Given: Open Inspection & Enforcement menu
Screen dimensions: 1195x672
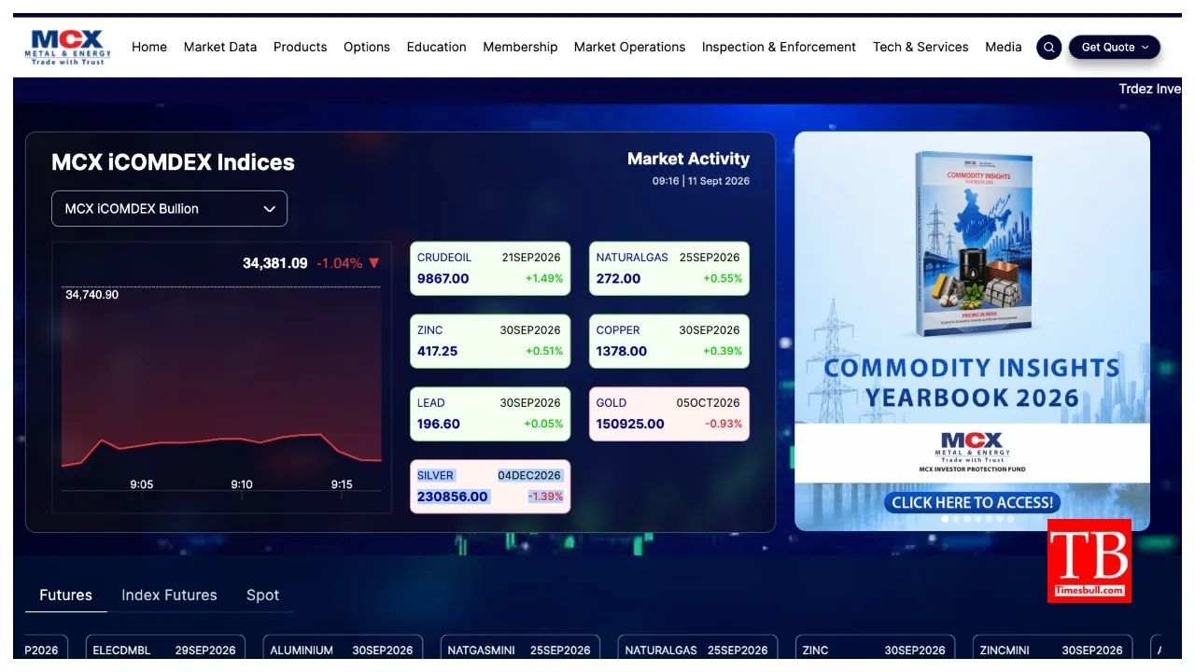Looking at the screenshot, I should [x=779, y=47].
